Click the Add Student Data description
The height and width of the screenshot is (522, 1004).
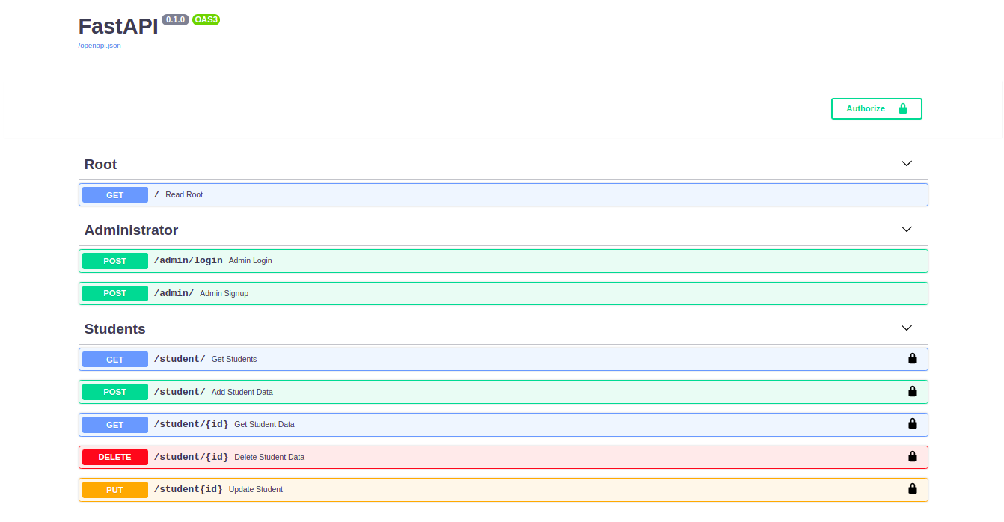[x=242, y=392]
